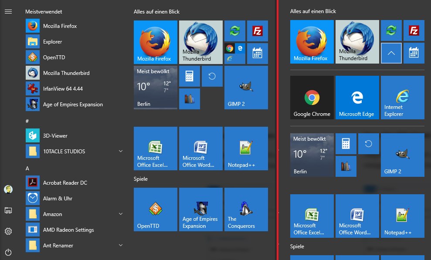The width and height of the screenshot is (431, 260).
Task: Click the 'Spiele' group title in left menu
Action: tap(140, 179)
